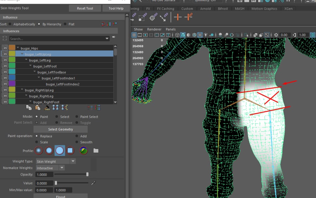
Task: Toggle the textured checker icon in viewport
Action: (200, 35)
